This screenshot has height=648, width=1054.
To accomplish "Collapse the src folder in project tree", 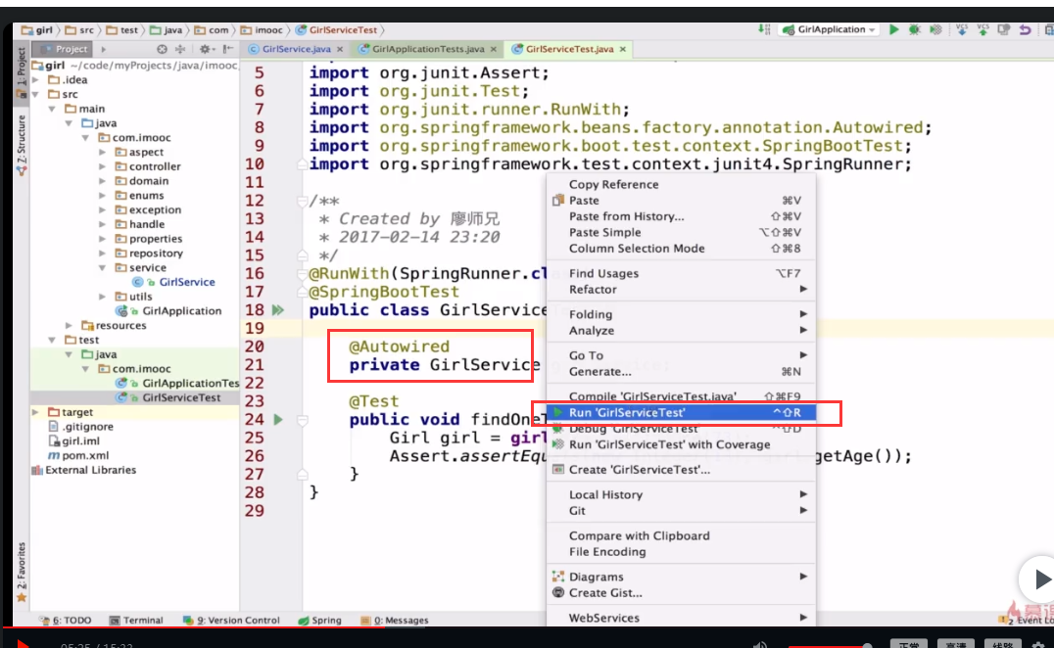I will tap(36, 95).
